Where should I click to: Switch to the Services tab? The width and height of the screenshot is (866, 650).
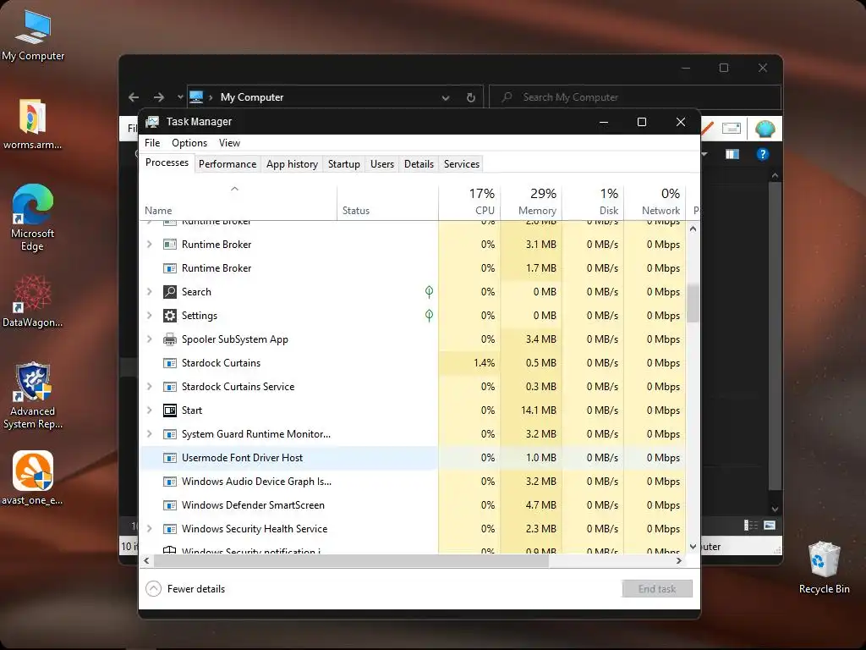coord(461,164)
